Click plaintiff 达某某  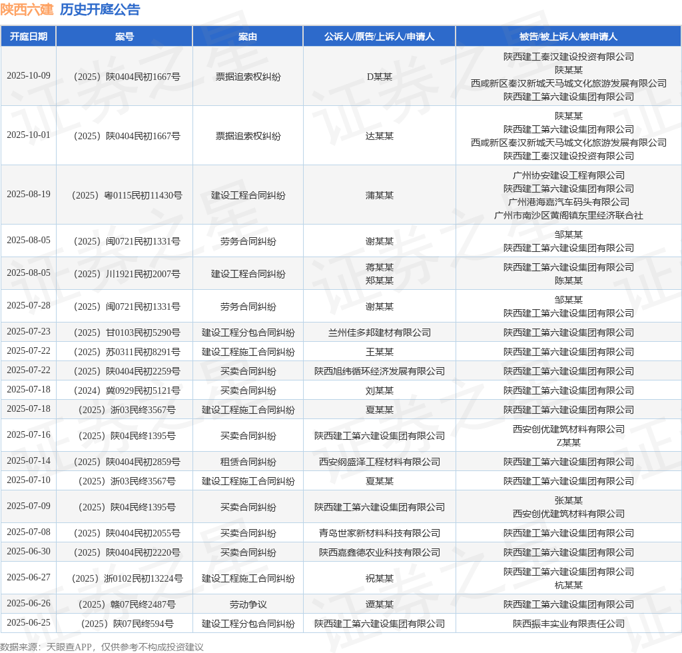pos(379,136)
